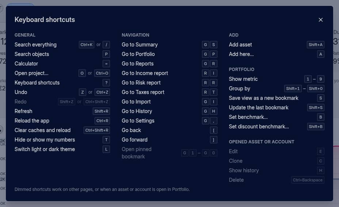The height and width of the screenshot is (207, 339).
Task: Click the right bracket key badge beside Go forward
Action: [x=214, y=140]
